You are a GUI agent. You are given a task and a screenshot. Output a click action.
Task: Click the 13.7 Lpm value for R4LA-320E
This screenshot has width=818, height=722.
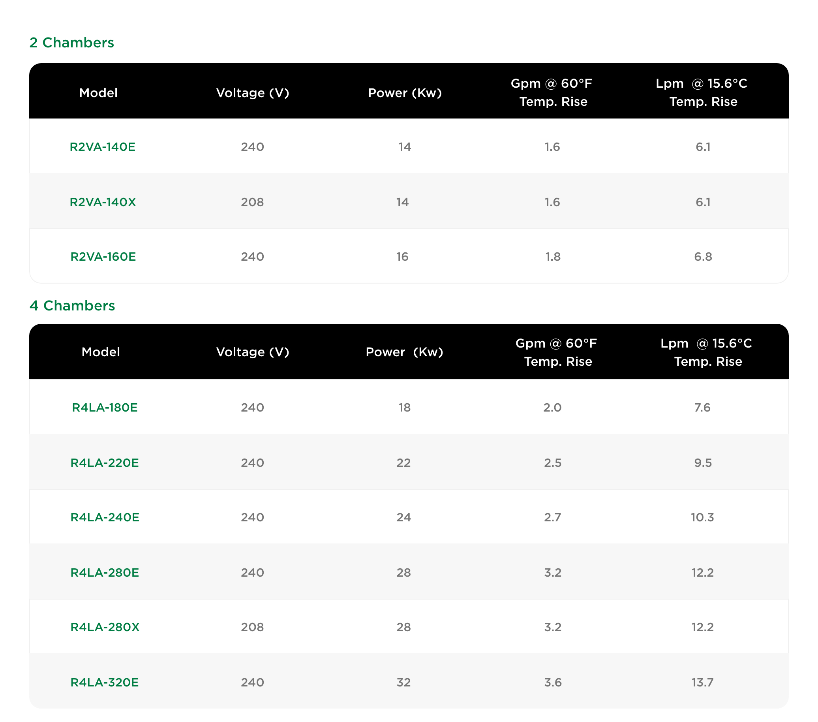[x=702, y=683]
